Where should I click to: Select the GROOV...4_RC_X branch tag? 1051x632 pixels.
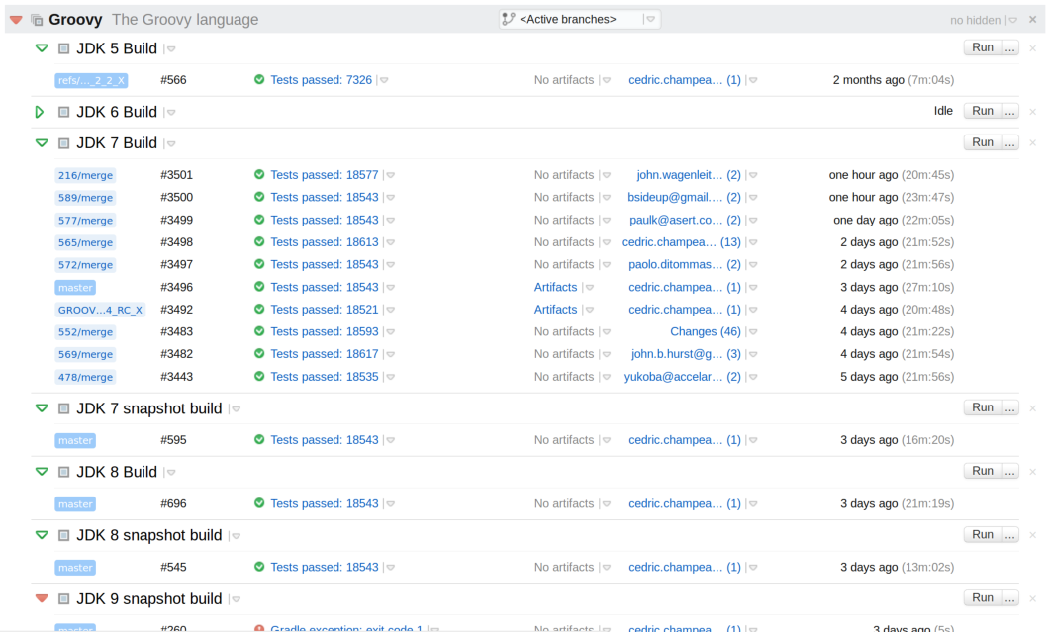tap(100, 310)
